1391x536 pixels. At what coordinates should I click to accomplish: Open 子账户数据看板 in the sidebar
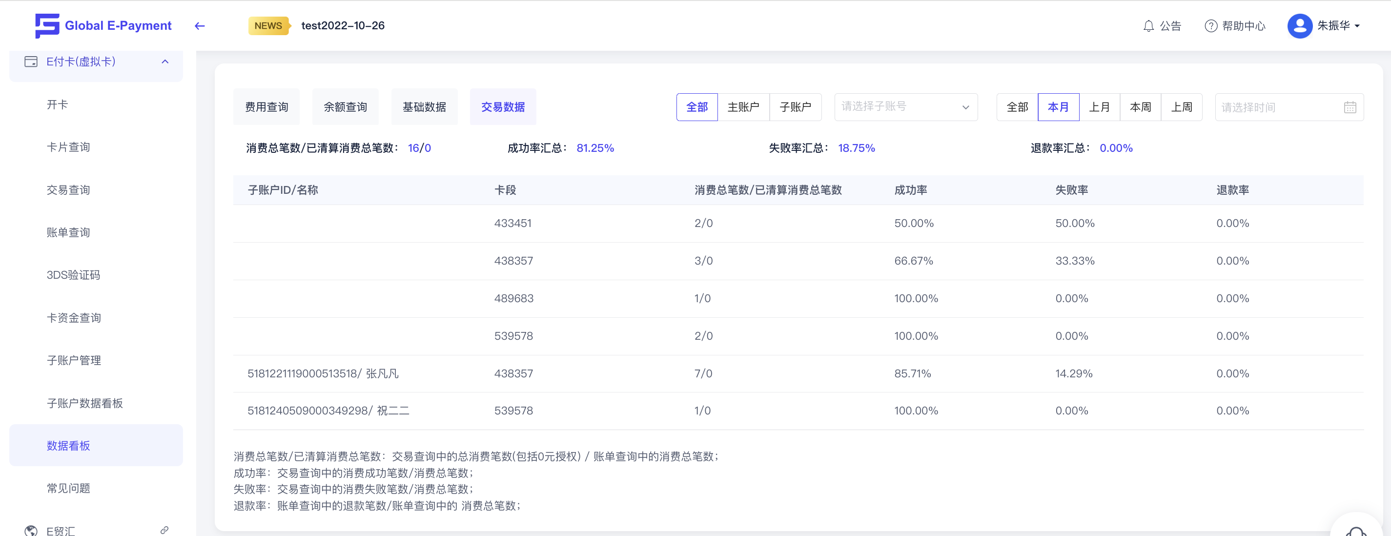pos(85,403)
